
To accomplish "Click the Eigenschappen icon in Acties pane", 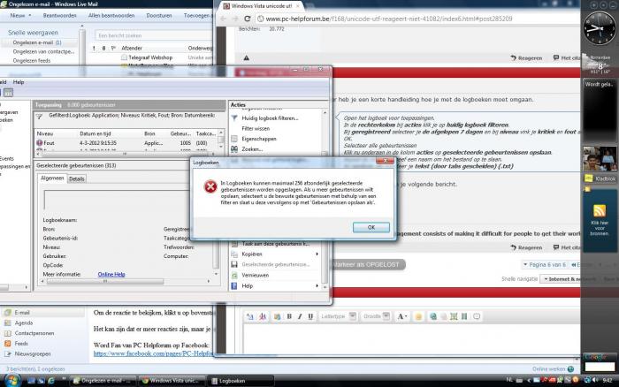I will 234,139.
